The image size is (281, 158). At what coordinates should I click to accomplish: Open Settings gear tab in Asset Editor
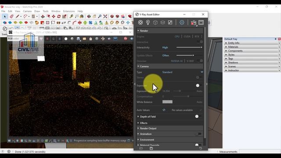click(x=182, y=22)
